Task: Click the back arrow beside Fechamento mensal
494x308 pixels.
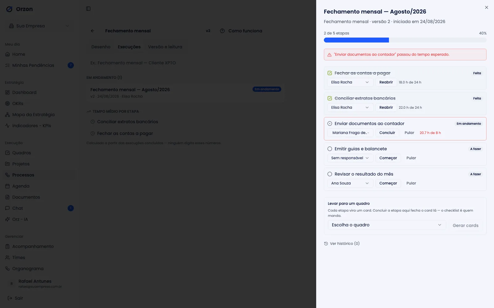Action: click(x=93, y=31)
